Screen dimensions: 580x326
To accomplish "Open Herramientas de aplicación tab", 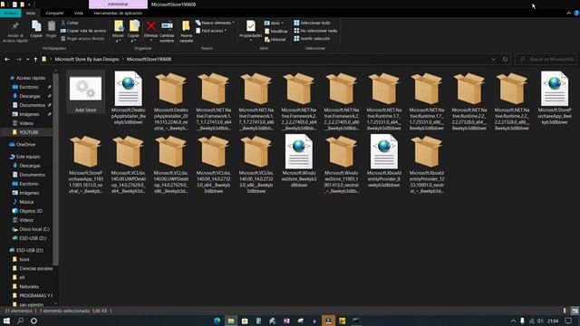I will [x=118, y=13].
